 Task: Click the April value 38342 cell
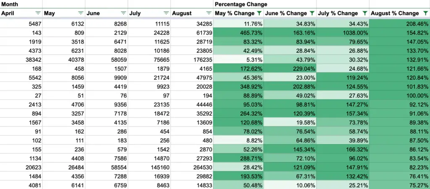click(x=21, y=60)
